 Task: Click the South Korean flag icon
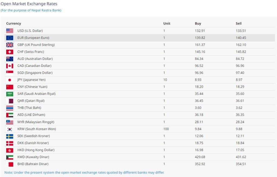[10, 129]
